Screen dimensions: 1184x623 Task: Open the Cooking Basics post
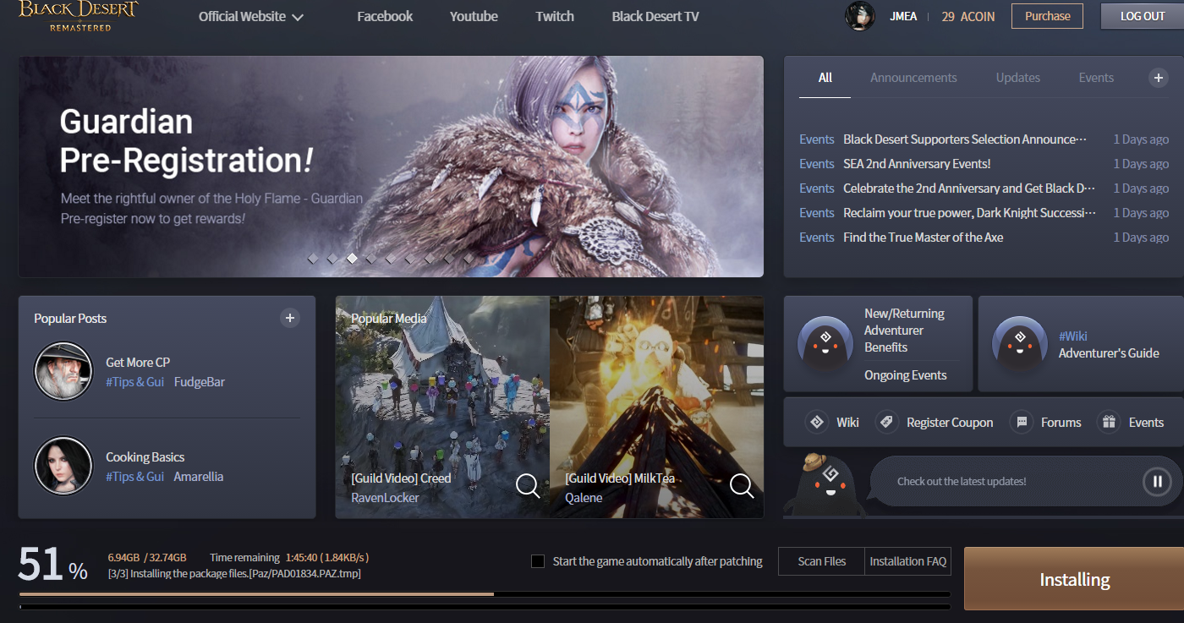[x=145, y=457]
